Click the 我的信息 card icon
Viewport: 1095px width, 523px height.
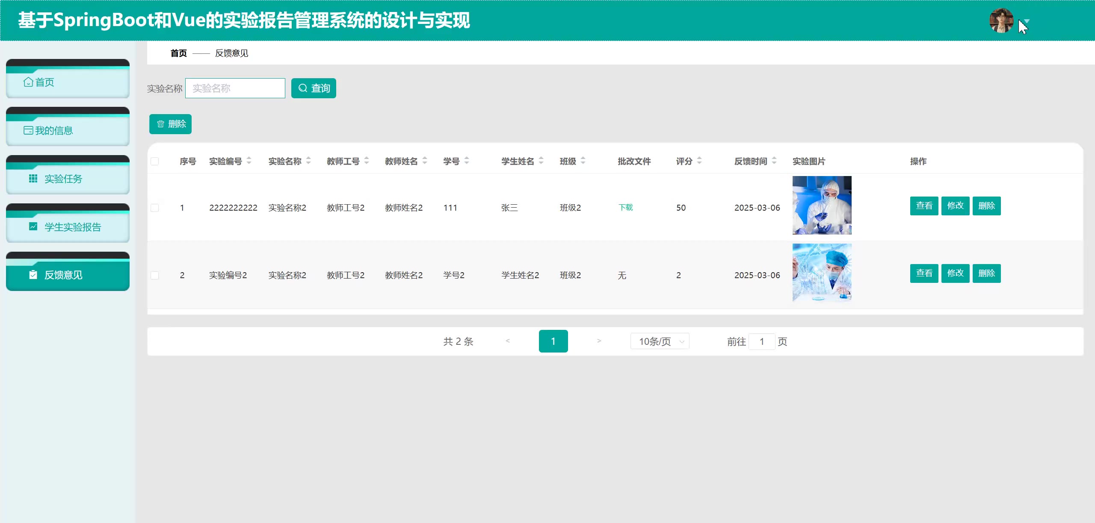(x=28, y=130)
